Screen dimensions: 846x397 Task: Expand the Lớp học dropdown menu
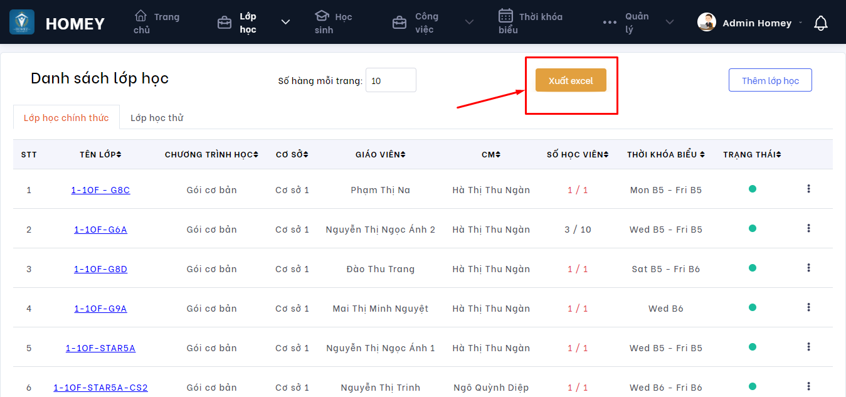point(285,23)
